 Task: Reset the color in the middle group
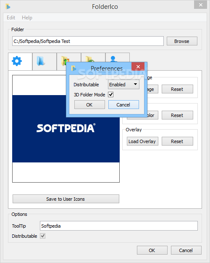click(177, 115)
